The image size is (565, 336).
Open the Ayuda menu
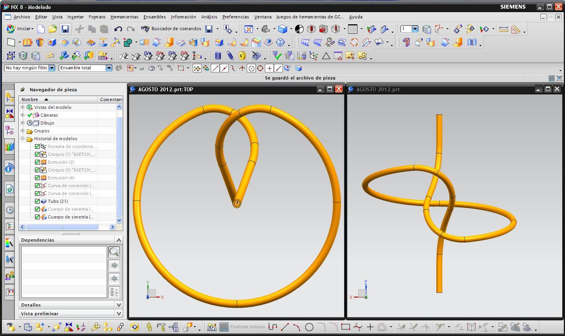(x=356, y=17)
